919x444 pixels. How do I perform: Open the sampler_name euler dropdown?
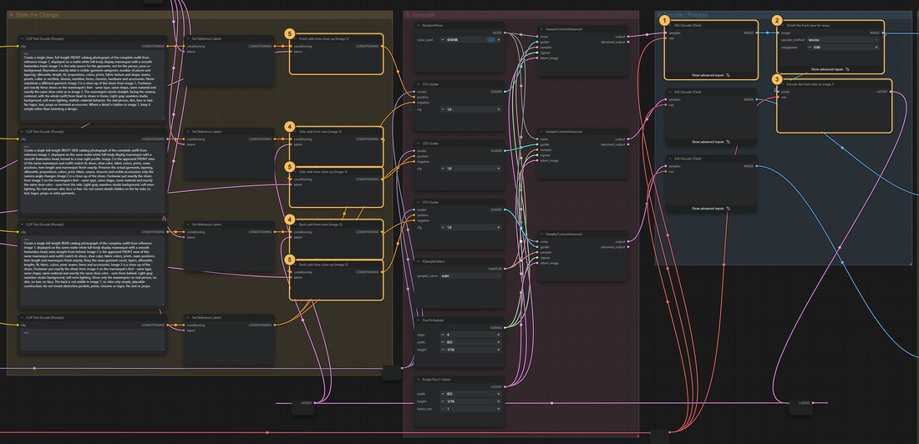tap(472, 275)
